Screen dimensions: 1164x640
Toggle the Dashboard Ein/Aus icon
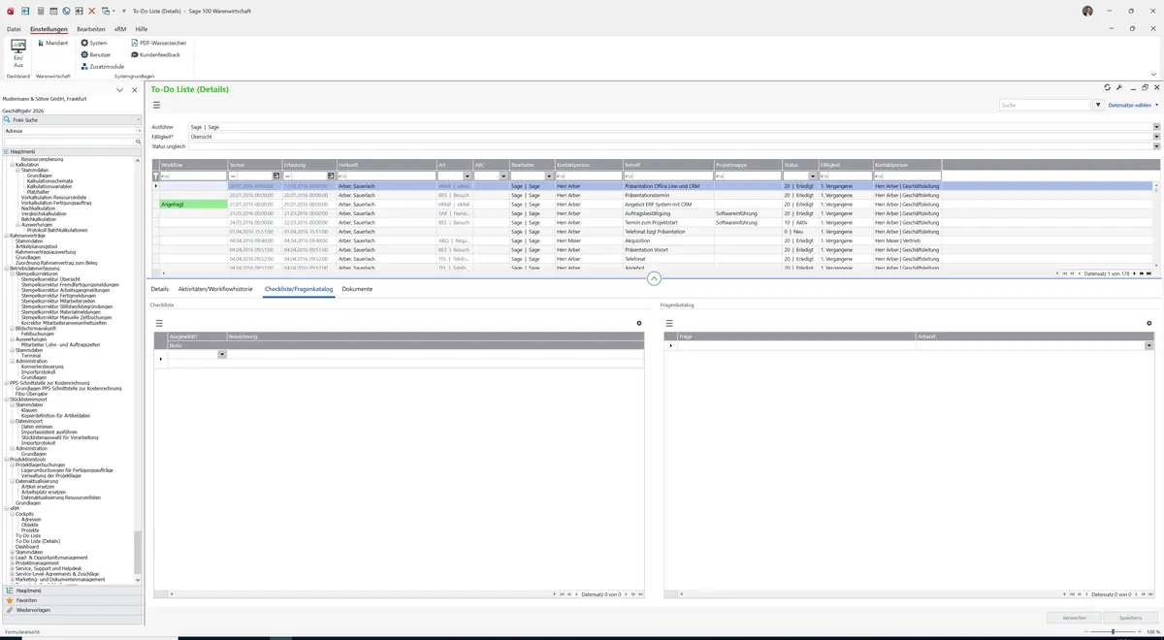coord(18,53)
